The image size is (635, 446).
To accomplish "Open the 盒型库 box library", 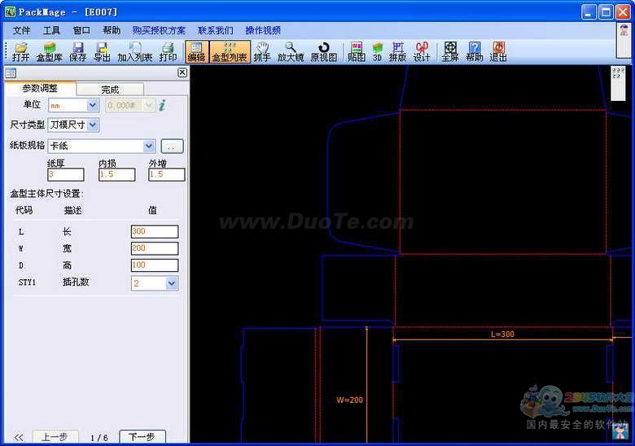I will 49,52.
